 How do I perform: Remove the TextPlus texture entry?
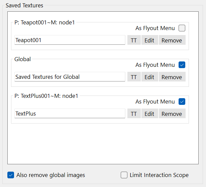tap(172, 114)
